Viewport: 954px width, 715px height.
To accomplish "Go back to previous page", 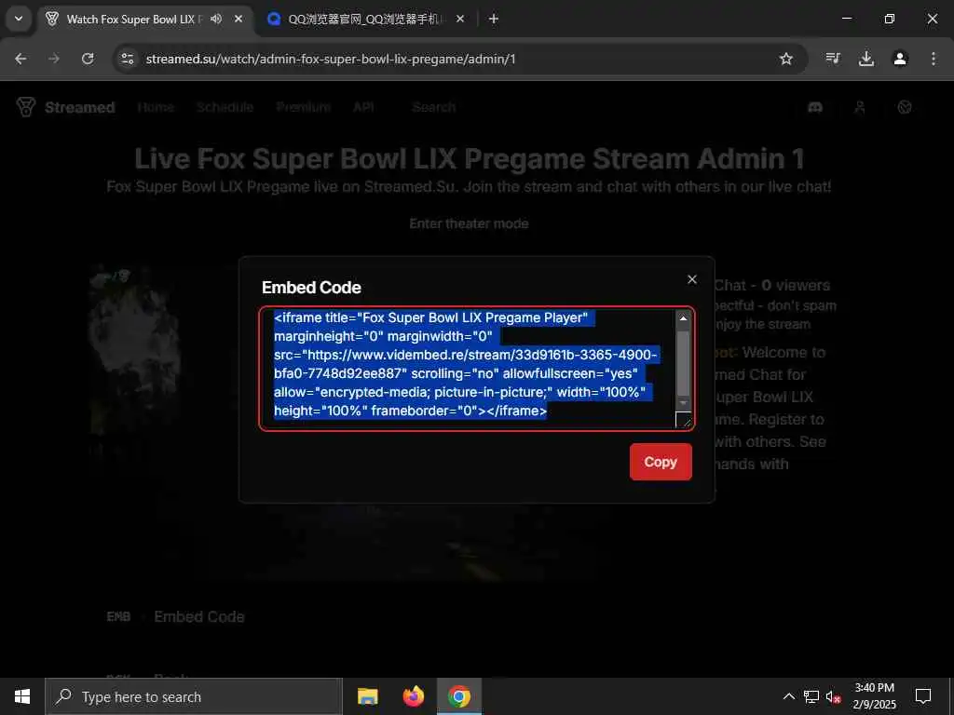I will (x=20, y=59).
